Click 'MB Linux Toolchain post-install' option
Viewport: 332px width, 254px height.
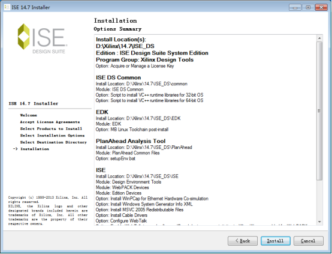pos(132,130)
